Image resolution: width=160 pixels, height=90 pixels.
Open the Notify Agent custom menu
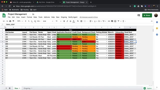coord(73,17)
